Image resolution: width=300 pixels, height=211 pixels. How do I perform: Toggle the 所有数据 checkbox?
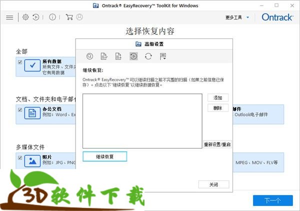[20, 62]
